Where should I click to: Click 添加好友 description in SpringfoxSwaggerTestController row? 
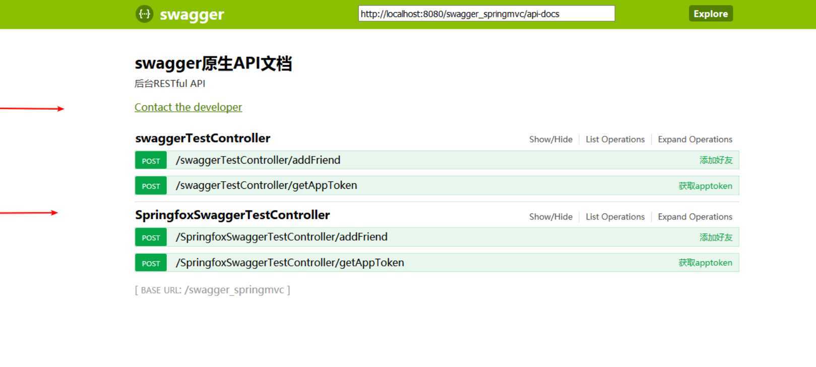(716, 237)
